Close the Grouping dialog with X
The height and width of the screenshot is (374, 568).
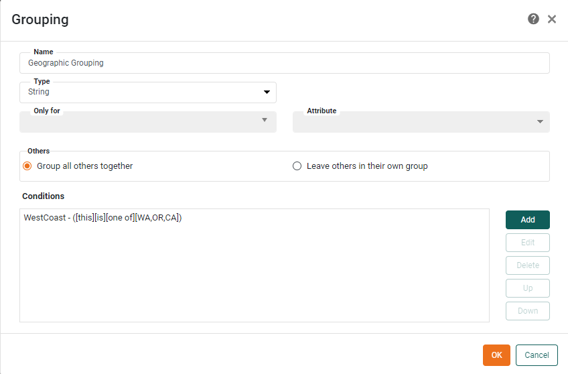[x=552, y=19]
